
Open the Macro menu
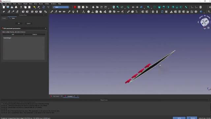[x=20, y=4]
